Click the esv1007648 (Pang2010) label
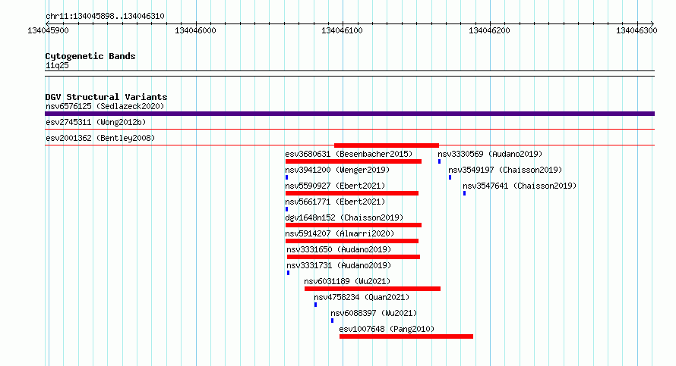The width and height of the screenshot is (676, 366). tap(387, 329)
